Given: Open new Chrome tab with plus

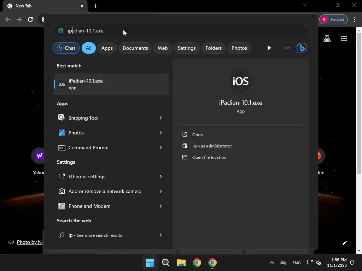Looking at the screenshot, I should [x=95, y=6].
